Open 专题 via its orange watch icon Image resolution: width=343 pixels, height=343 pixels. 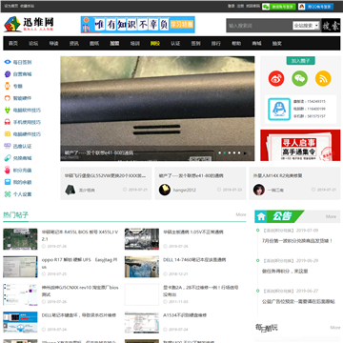pyautogui.click(x=8, y=86)
